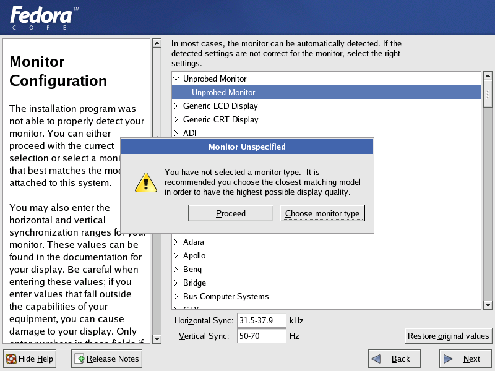Expand the Apollo manufacturer entry

pyautogui.click(x=176, y=255)
